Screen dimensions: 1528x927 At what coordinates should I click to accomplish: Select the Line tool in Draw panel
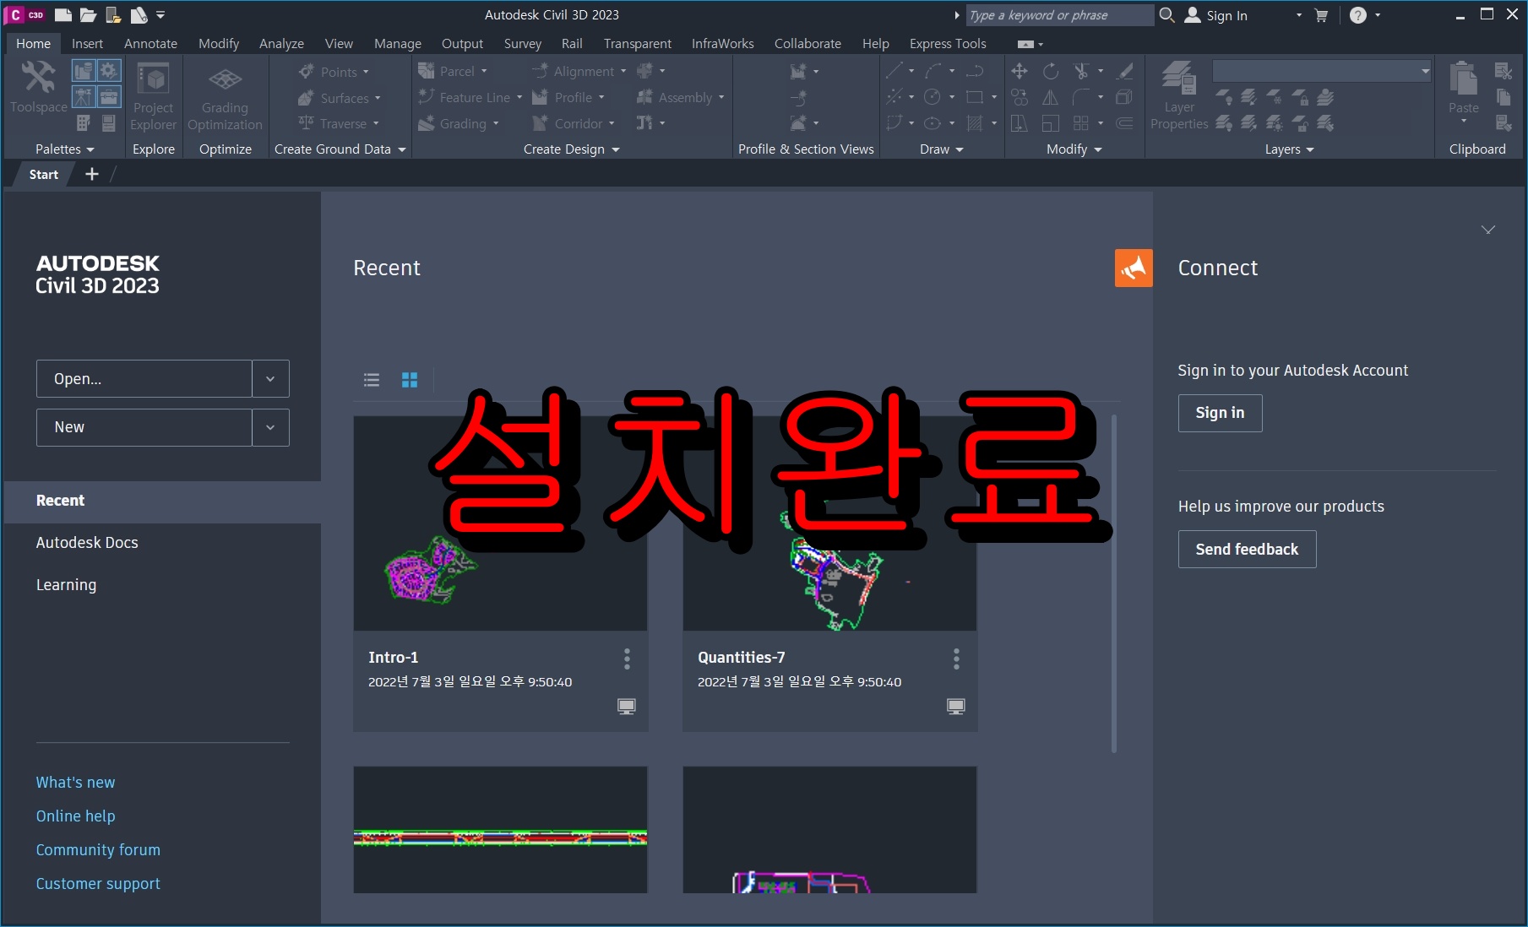tap(895, 71)
